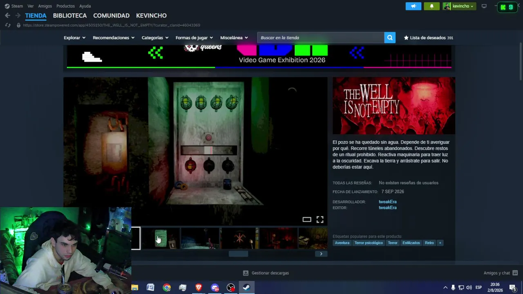Click the search magnifier button
The image size is (523, 294).
(390, 38)
